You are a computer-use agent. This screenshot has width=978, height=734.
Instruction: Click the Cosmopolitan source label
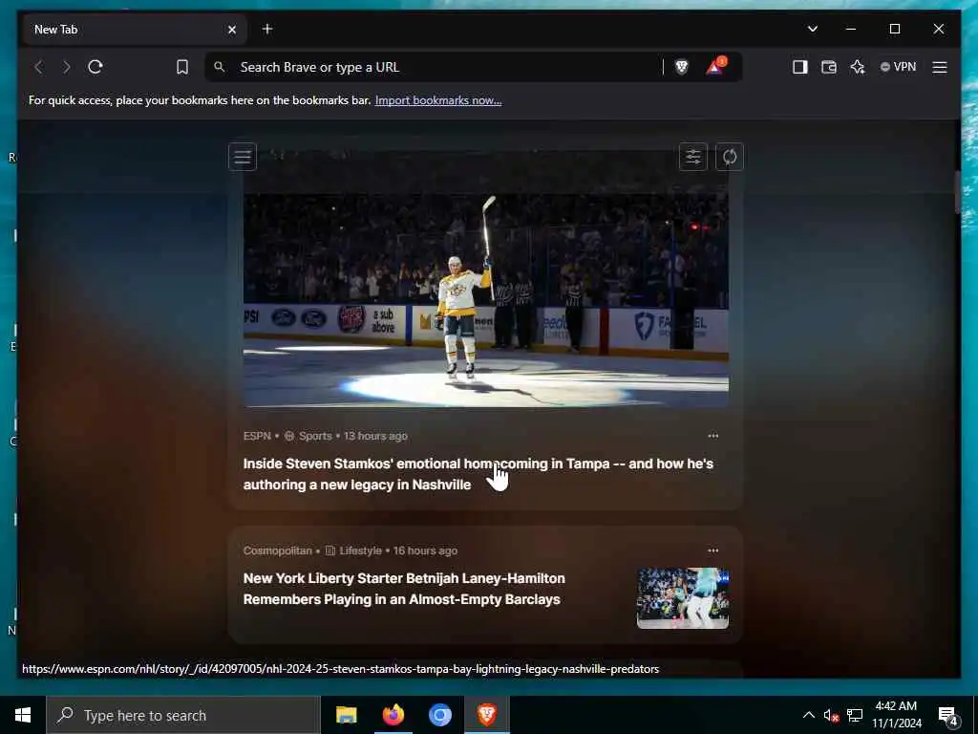click(x=278, y=550)
